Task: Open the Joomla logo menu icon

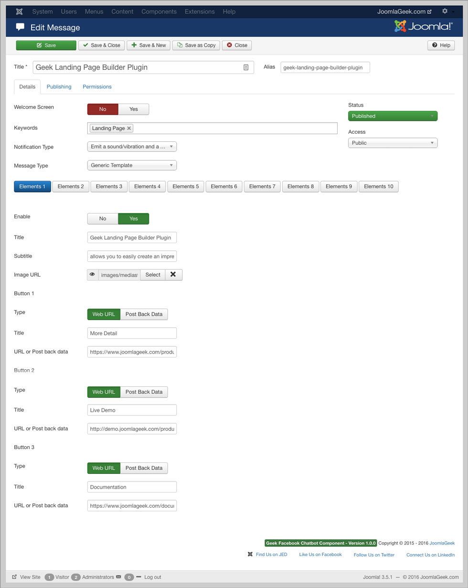Action: [19, 11]
